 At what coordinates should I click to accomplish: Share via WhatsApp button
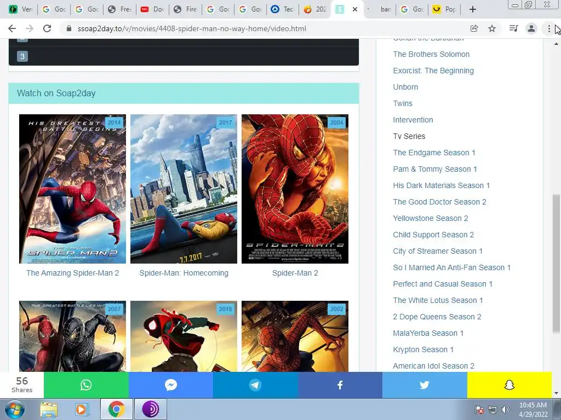point(86,385)
